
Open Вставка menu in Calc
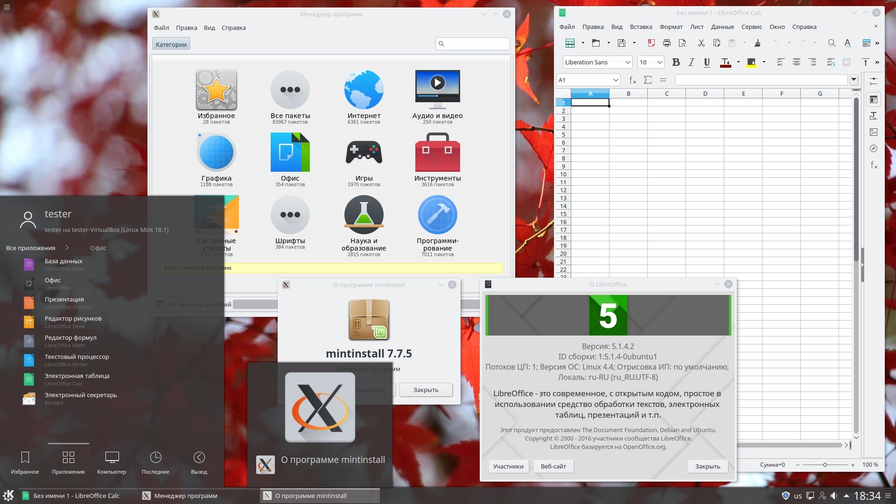tap(641, 27)
